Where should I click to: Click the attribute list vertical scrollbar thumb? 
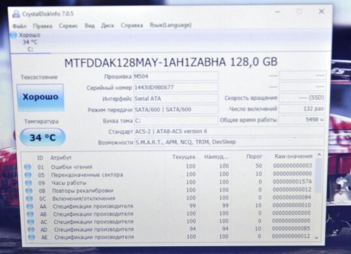319,175
